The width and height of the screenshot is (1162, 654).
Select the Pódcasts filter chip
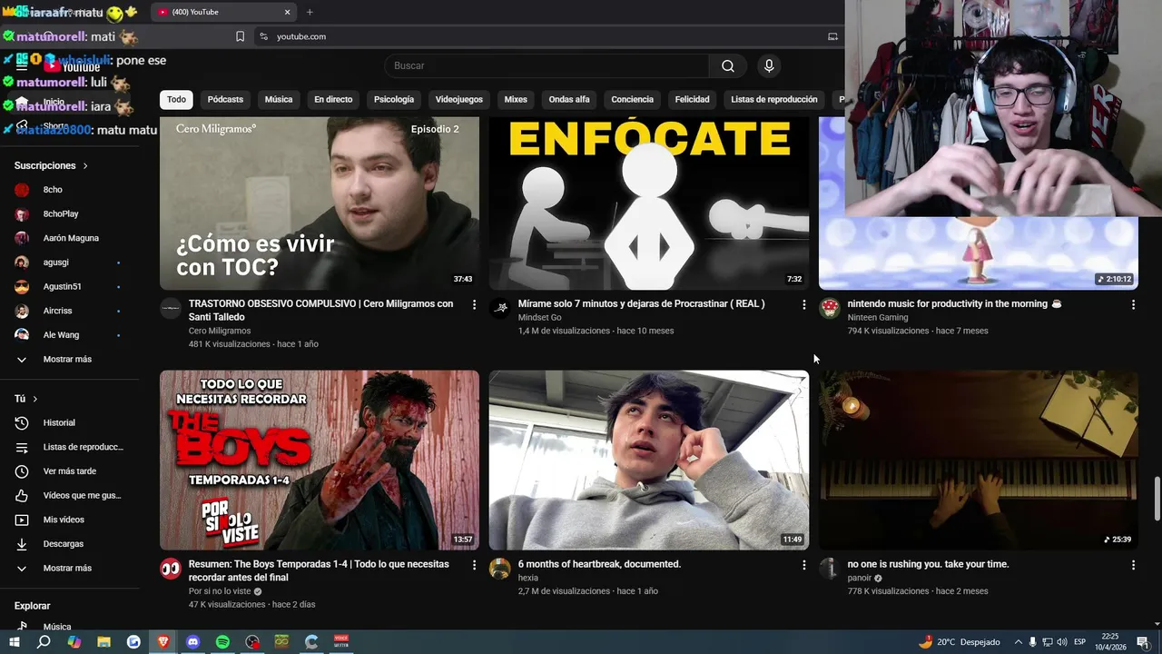(225, 99)
